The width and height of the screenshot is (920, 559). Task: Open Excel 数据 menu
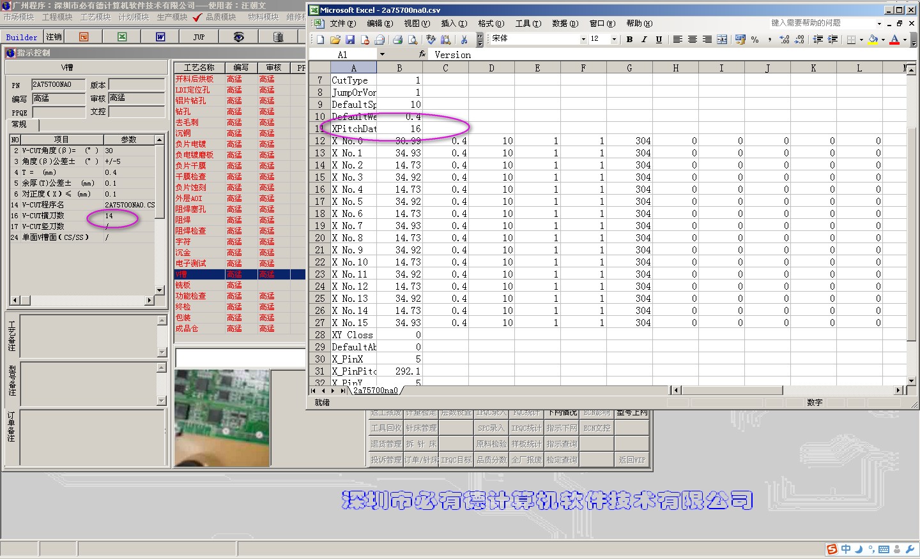coord(565,23)
